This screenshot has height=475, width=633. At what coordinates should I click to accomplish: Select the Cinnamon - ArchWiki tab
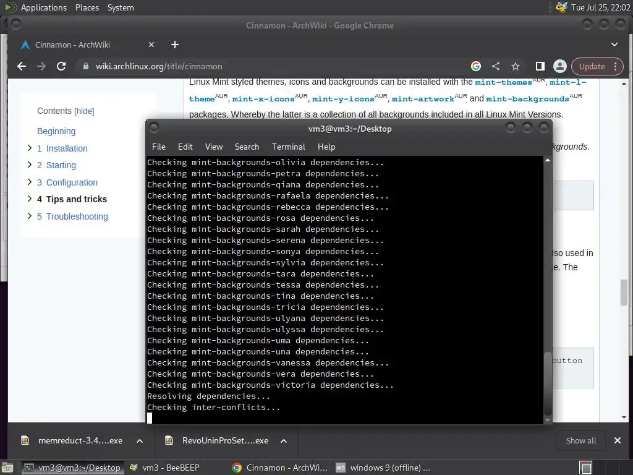click(87, 45)
